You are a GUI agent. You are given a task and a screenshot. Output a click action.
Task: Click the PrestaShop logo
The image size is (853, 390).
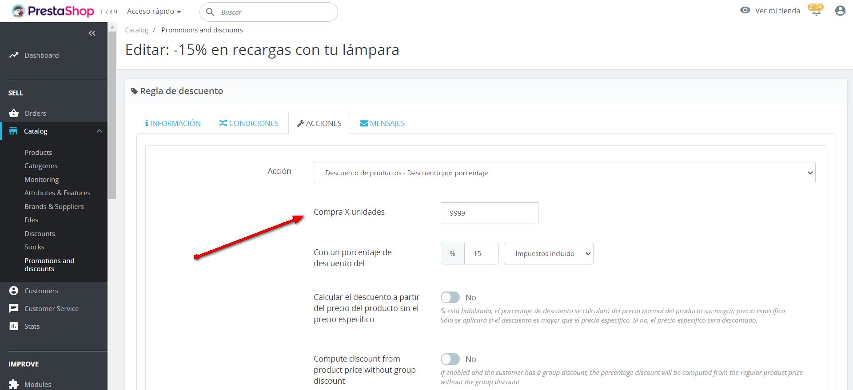tap(53, 11)
